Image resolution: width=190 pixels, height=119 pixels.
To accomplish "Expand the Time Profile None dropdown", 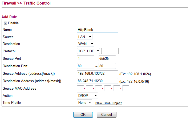I will [x=84, y=103].
